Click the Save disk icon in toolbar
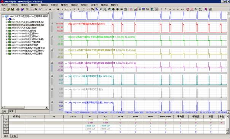230x139 pixels. (x=12, y=9)
